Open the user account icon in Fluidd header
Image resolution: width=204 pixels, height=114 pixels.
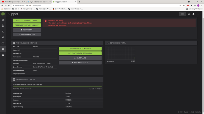click(x=194, y=14)
